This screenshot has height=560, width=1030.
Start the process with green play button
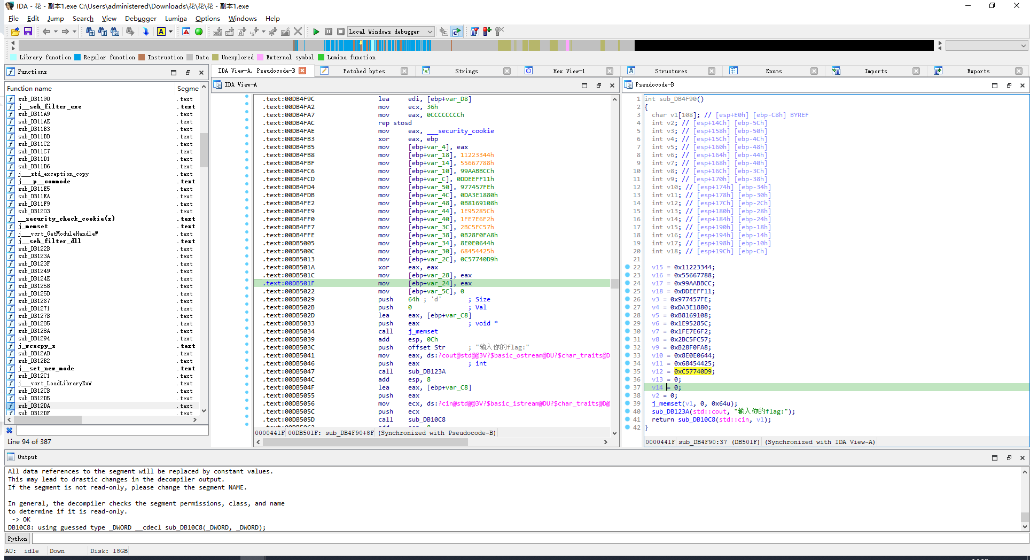[x=316, y=32]
